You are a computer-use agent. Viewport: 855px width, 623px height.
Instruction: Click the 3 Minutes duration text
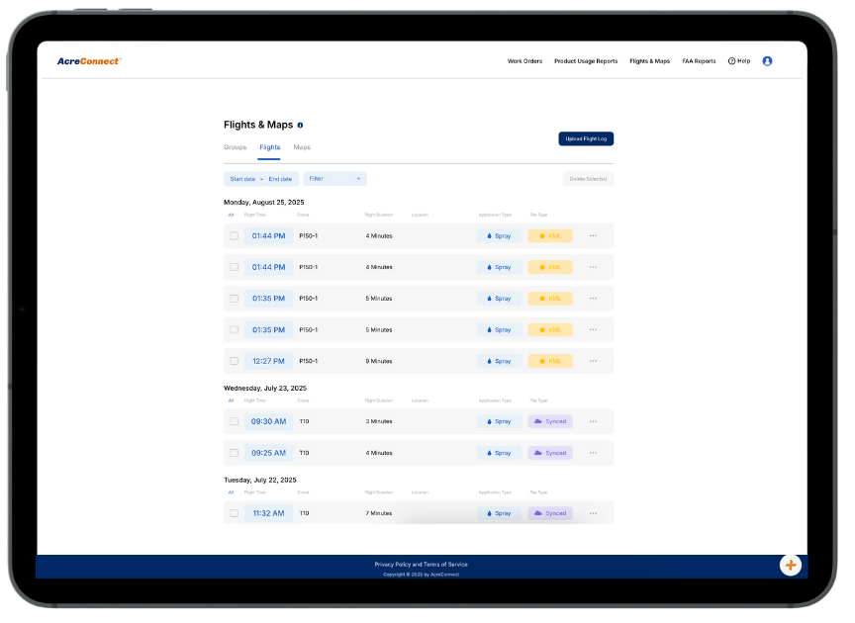378,422
